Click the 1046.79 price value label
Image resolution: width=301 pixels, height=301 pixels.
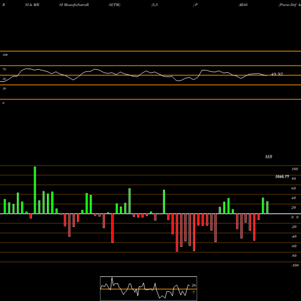(x=282, y=176)
